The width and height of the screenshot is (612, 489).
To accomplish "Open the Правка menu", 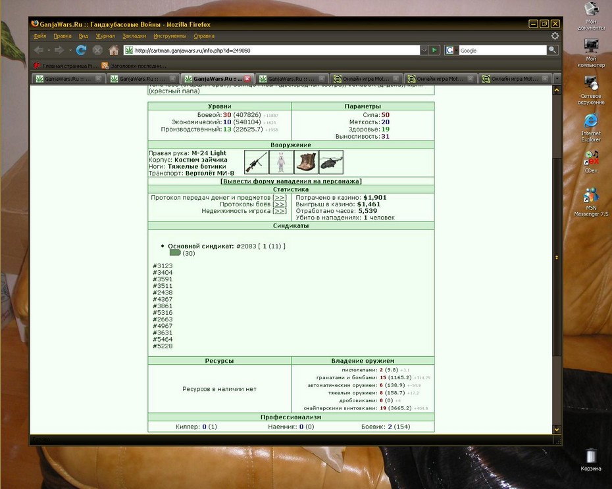I will coord(63,36).
